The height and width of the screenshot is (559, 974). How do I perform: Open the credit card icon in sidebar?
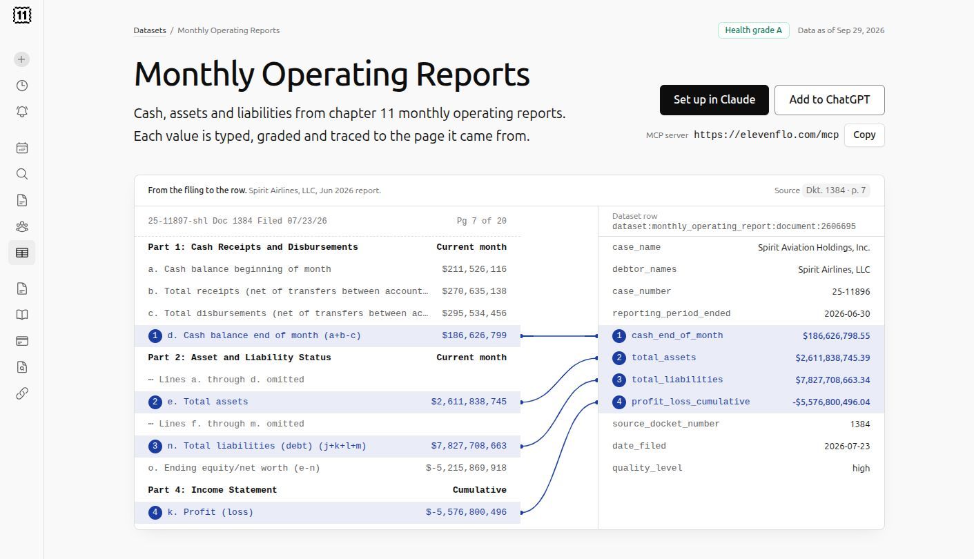22,341
